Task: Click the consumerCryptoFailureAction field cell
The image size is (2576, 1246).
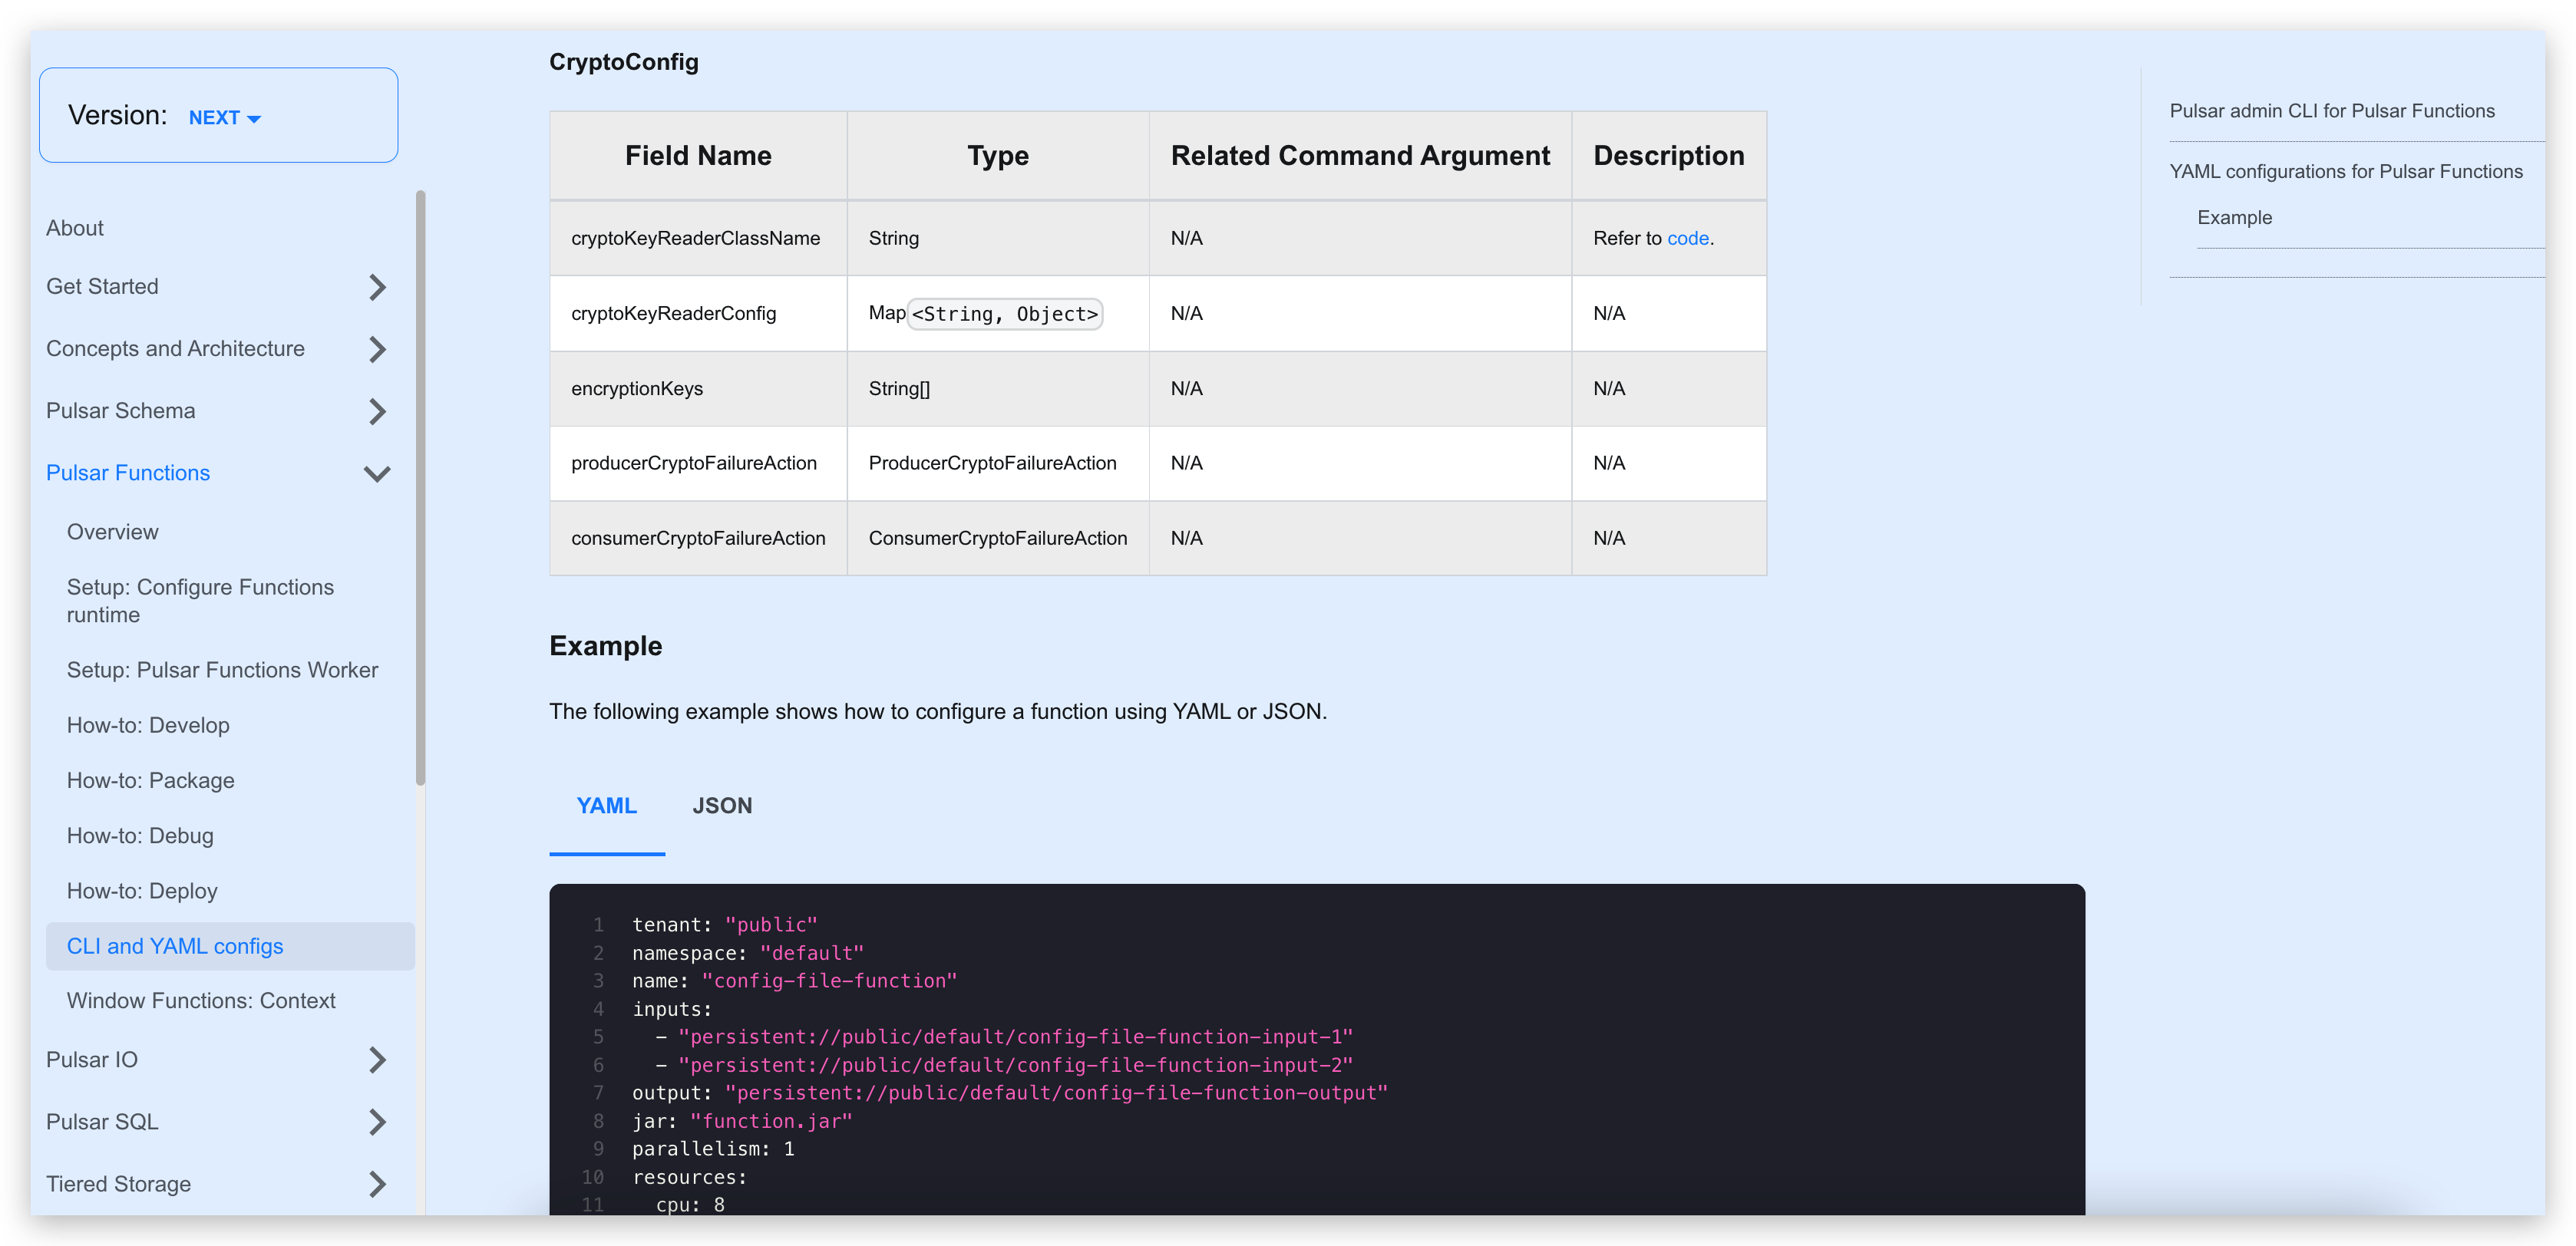Action: [x=698, y=538]
